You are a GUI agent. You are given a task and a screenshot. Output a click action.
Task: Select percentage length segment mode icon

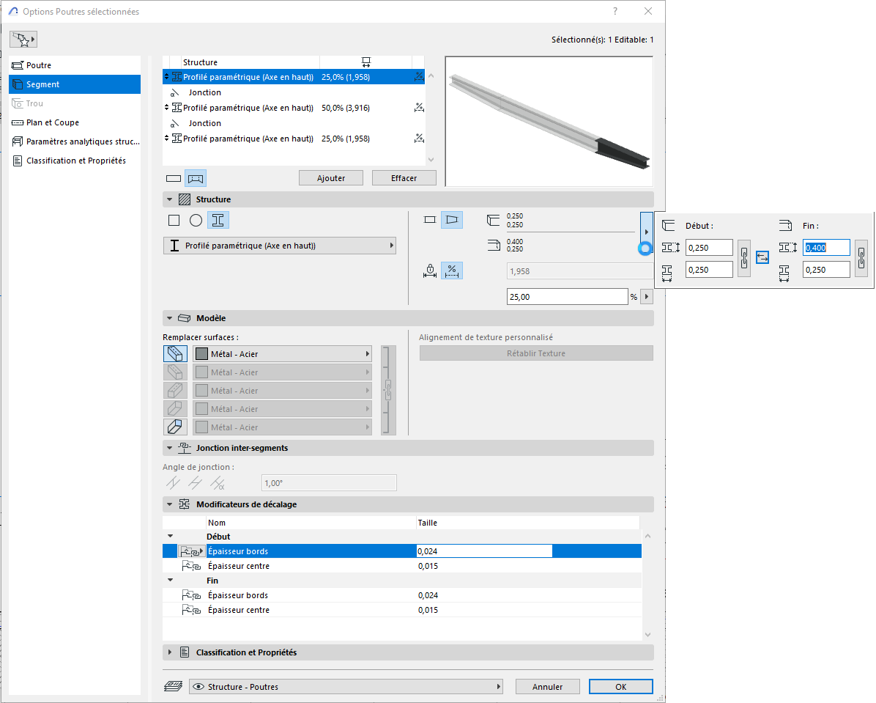pyautogui.click(x=452, y=270)
